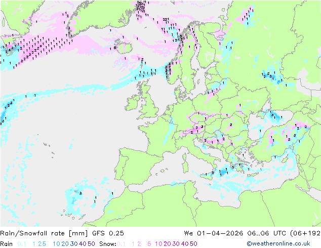The width and height of the screenshot is (321, 248).
Task: Select the rain legend value 20
Action: [x=65, y=244]
